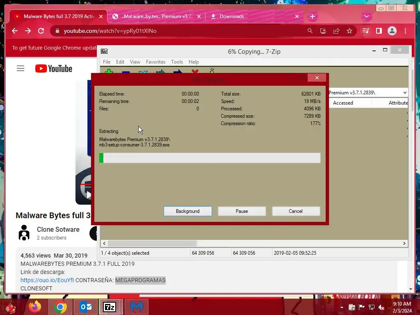
Task: Open the 7-Zip Tools menu
Action: pos(177,62)
